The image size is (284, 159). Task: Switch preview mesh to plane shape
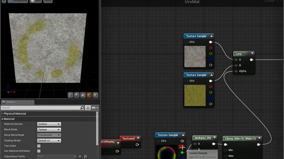(x=83, y=95)
